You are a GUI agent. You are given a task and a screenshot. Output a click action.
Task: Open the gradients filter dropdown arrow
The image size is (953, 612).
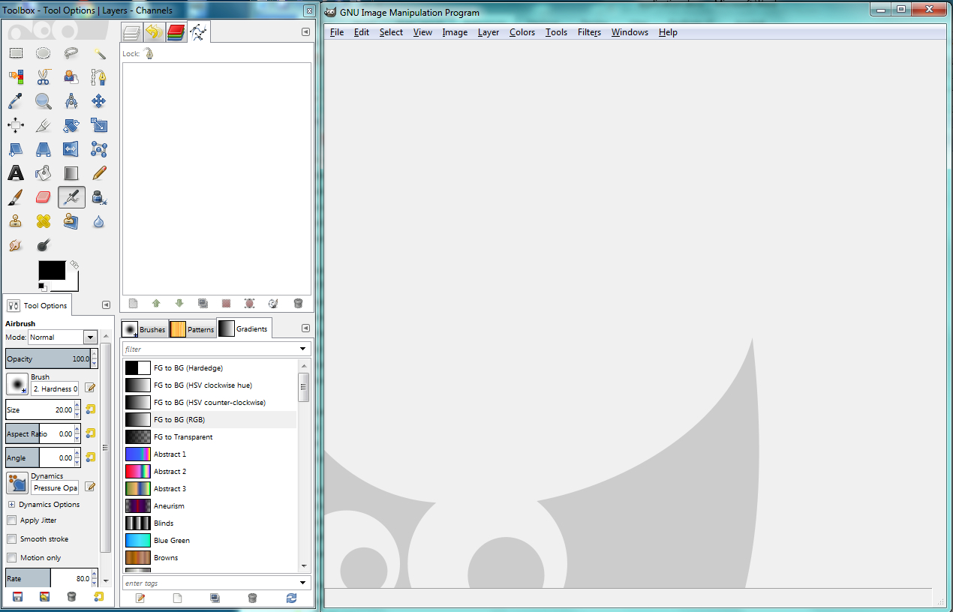pyautogui.click(x=303, y=349)
